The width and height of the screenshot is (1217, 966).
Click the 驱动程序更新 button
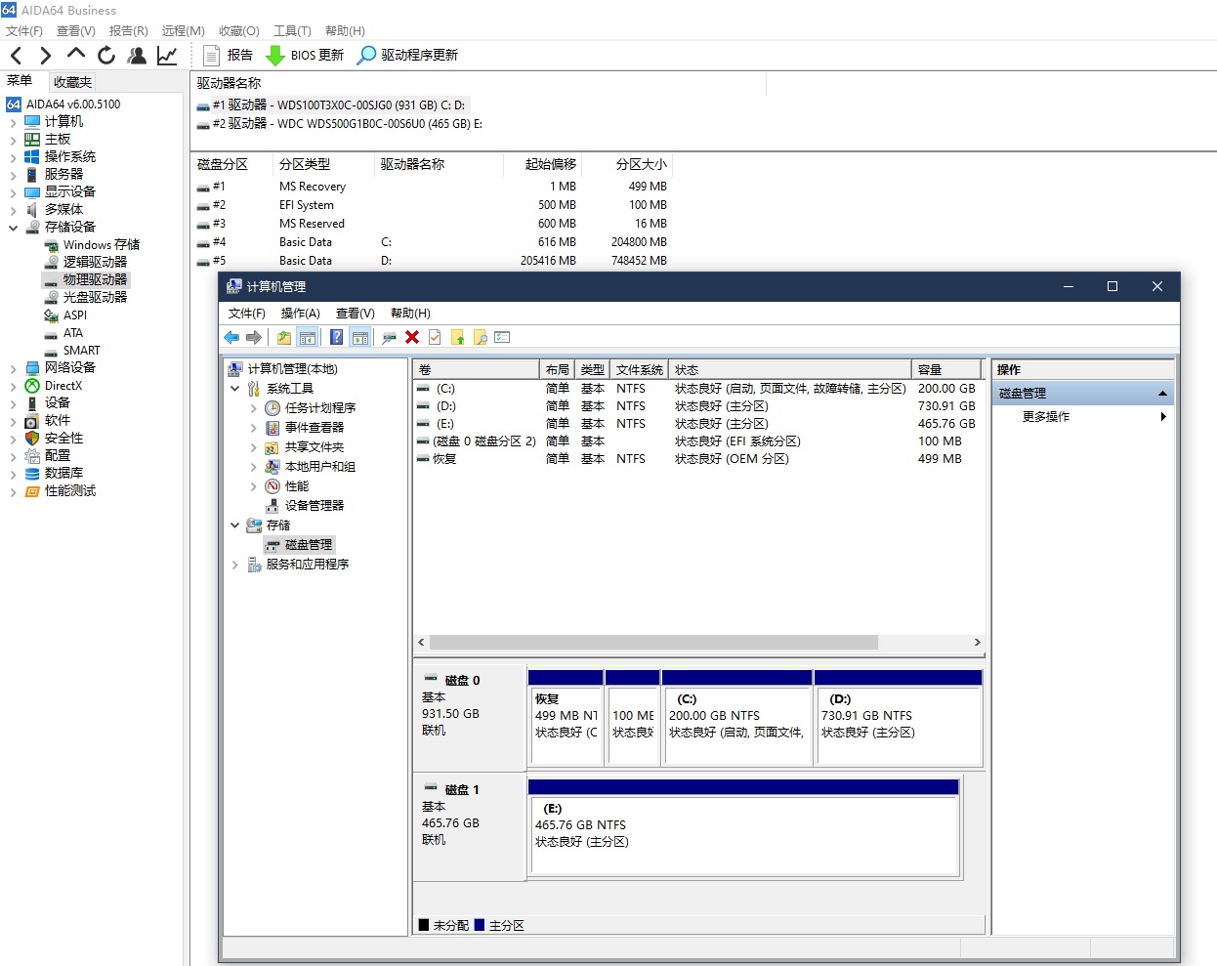407,56
